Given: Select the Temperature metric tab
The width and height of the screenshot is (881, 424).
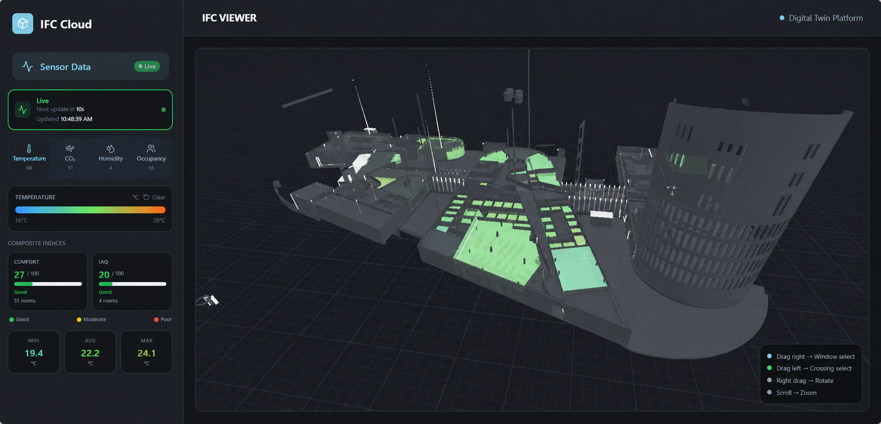Looking at the screenshot, I should (29, 157).
